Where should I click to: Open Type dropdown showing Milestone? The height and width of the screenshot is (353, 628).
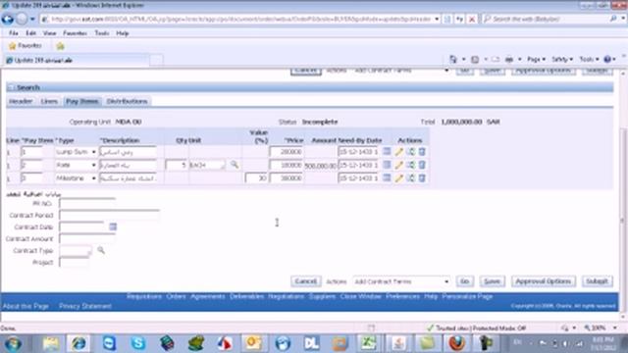[77, 178]
